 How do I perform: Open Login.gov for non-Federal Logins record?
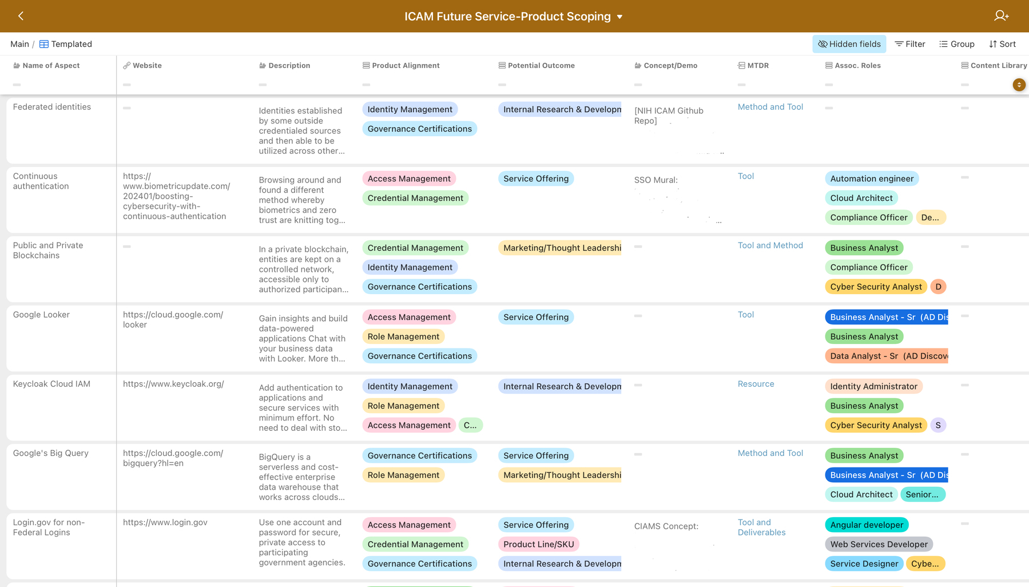[x=49, y=527]
